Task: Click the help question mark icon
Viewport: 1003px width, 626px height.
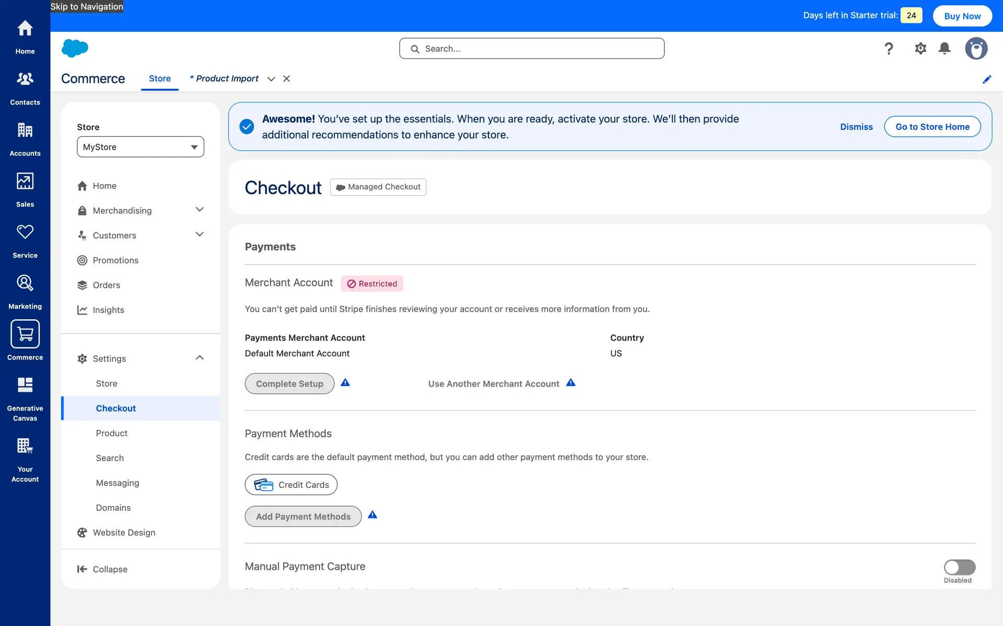Action: pyautogui.click(x=889, y=49)
